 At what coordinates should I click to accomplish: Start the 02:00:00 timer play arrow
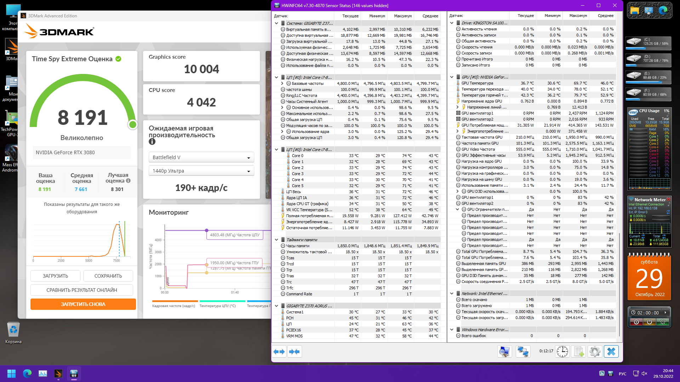(665, 313)
